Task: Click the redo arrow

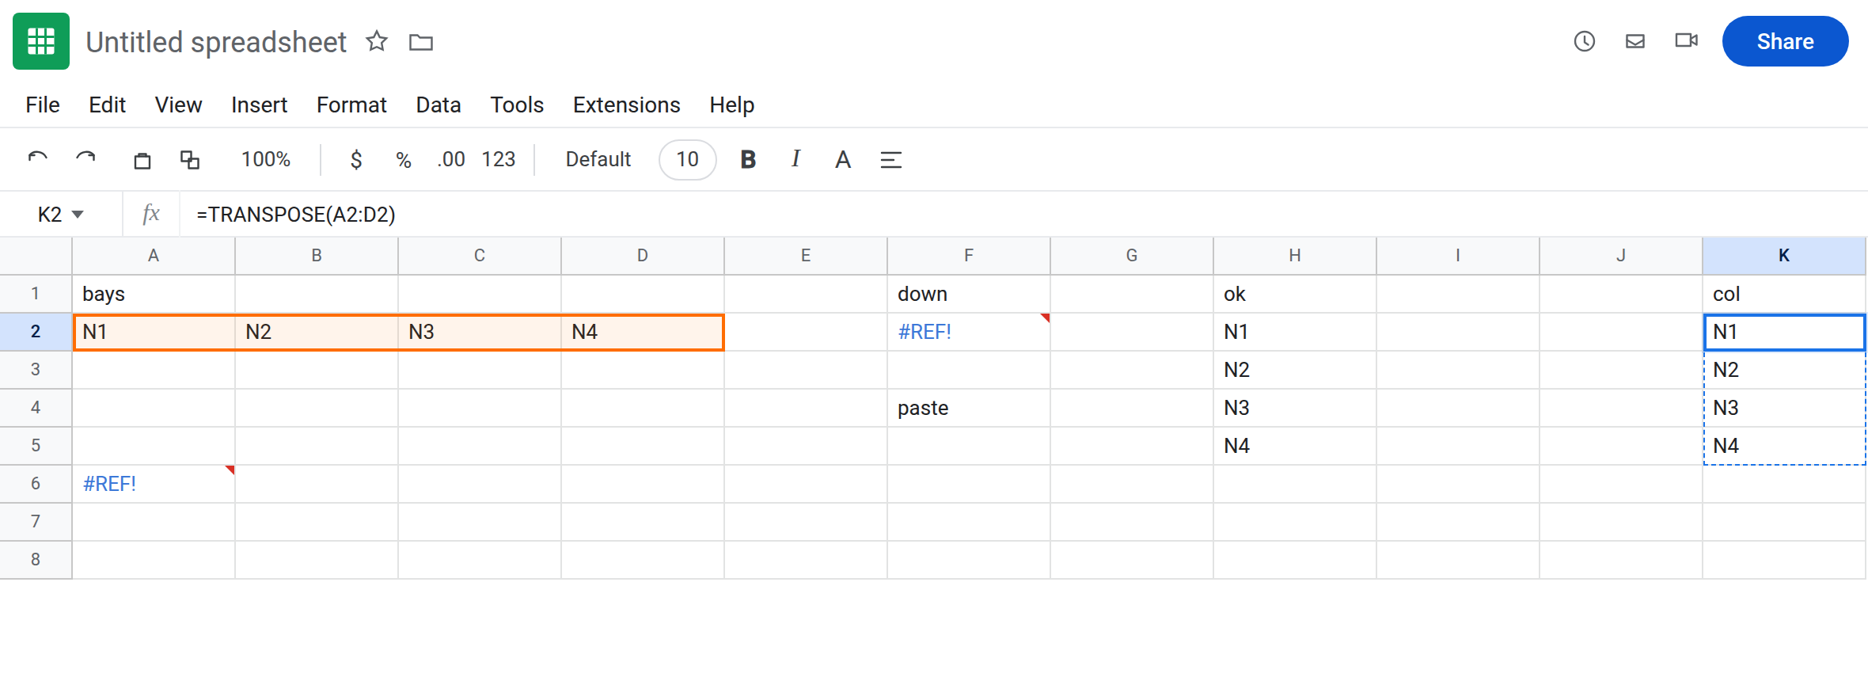Action: [85, 159]
